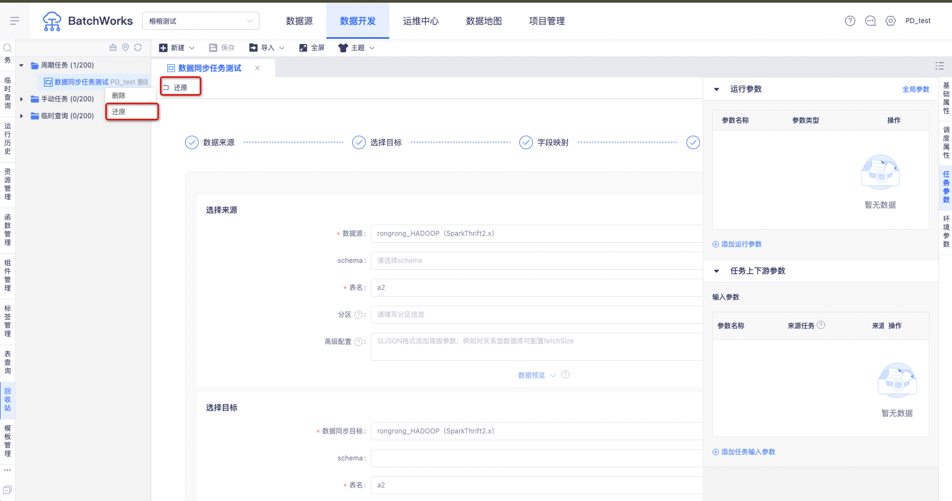Collapse the 运行参数 section
Image resolution: width=952 pixels, height=501 pixels.
pos(717,89)
